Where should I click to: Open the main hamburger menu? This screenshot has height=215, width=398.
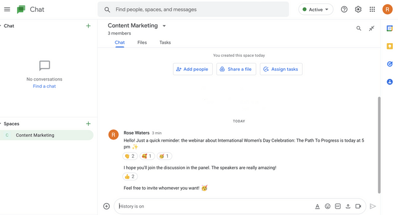tap(7, 10)
